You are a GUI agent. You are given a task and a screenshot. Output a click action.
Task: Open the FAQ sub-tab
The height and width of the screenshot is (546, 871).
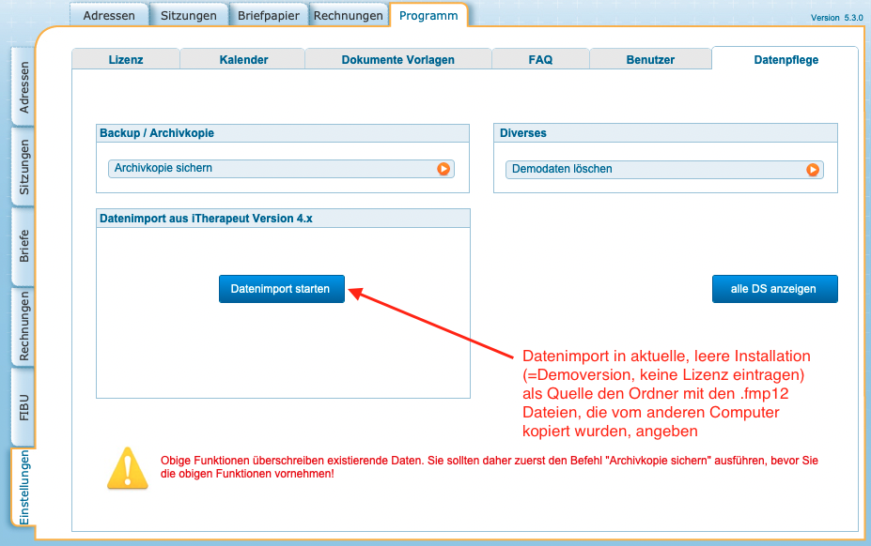pos(540,59)
